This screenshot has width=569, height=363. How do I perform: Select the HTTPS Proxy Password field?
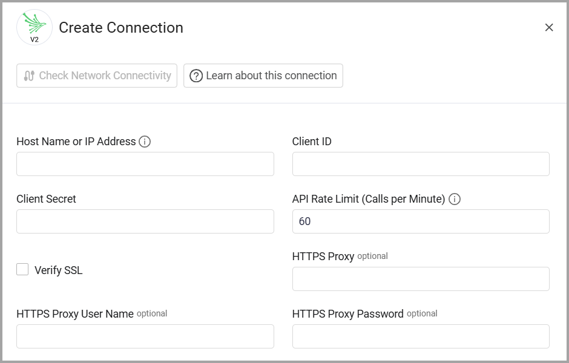421,336
